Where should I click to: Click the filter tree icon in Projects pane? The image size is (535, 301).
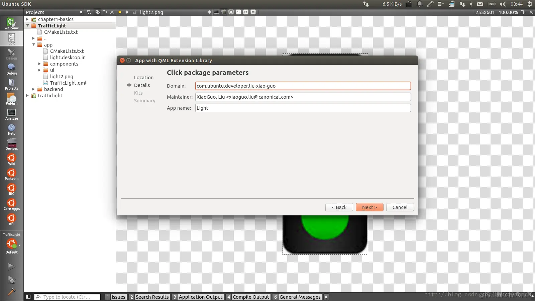point(89,12)
